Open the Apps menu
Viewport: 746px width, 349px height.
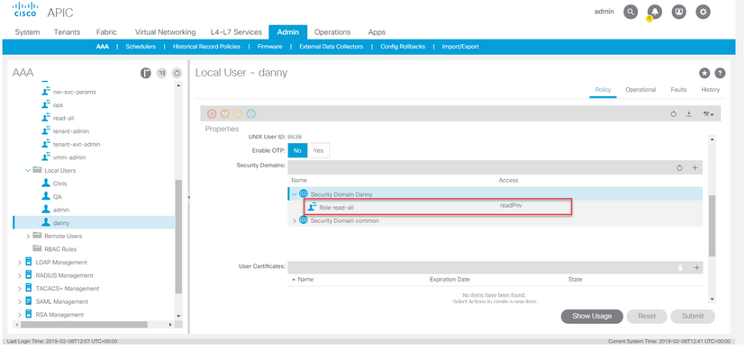(x=377, y=32)
